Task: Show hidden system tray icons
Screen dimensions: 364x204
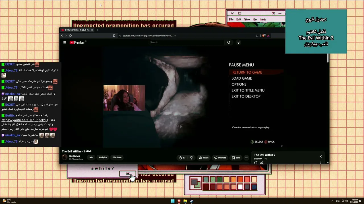Action: pyautogui.click(x=332, y=201)
